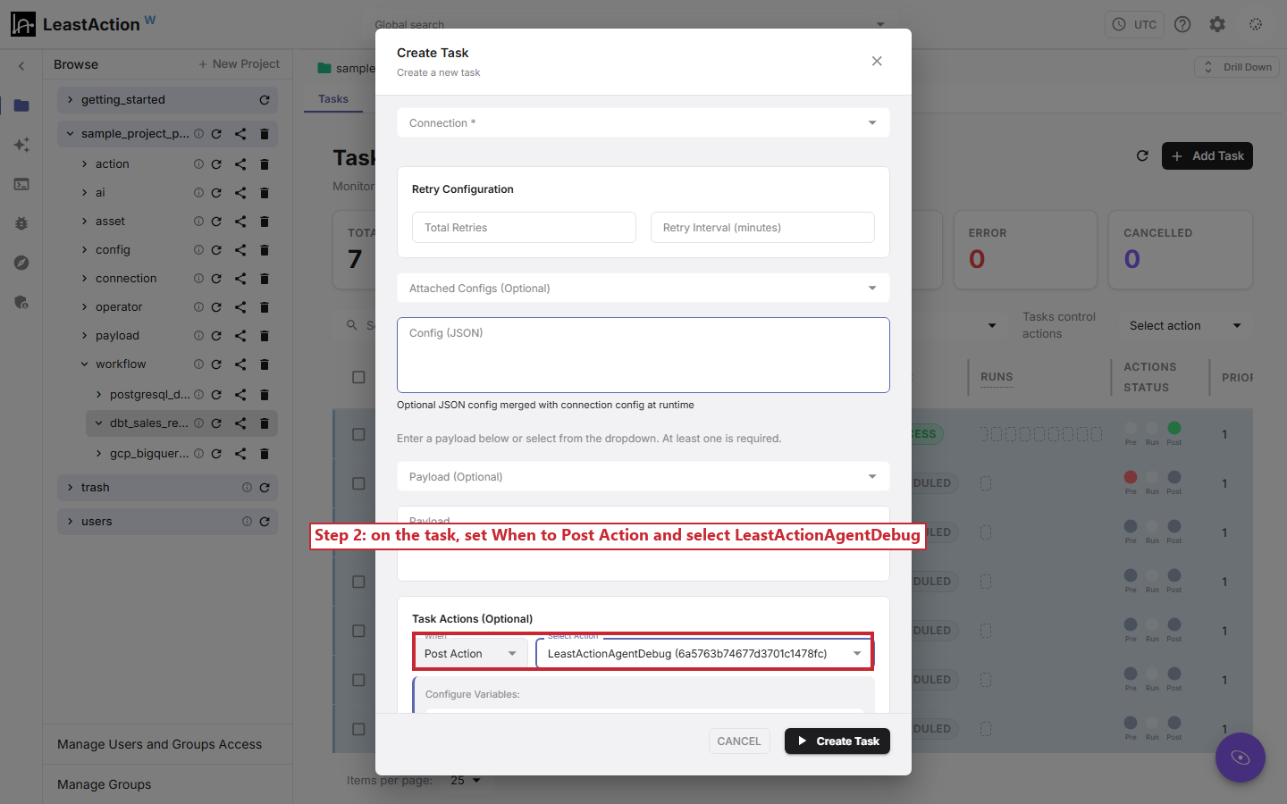Viewport: 1287px width, 804px height.
Task: Open Manage Groups
Action: pyautogui.click(x=105, y=784)
